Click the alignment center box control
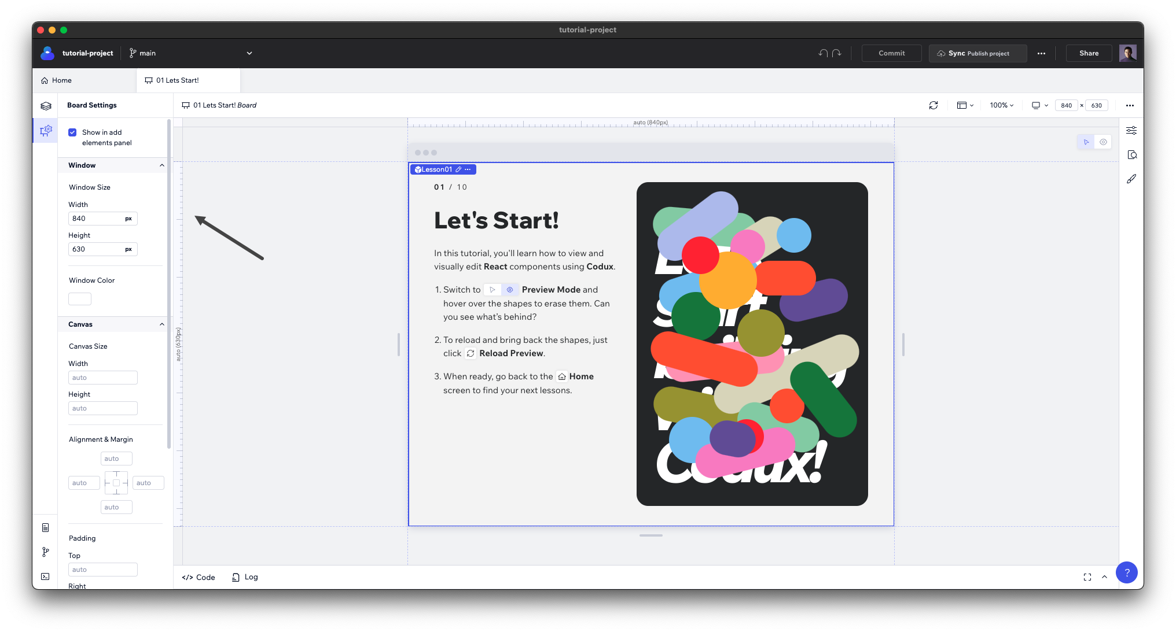This screenshot has height=632, width=1176. 116,483
